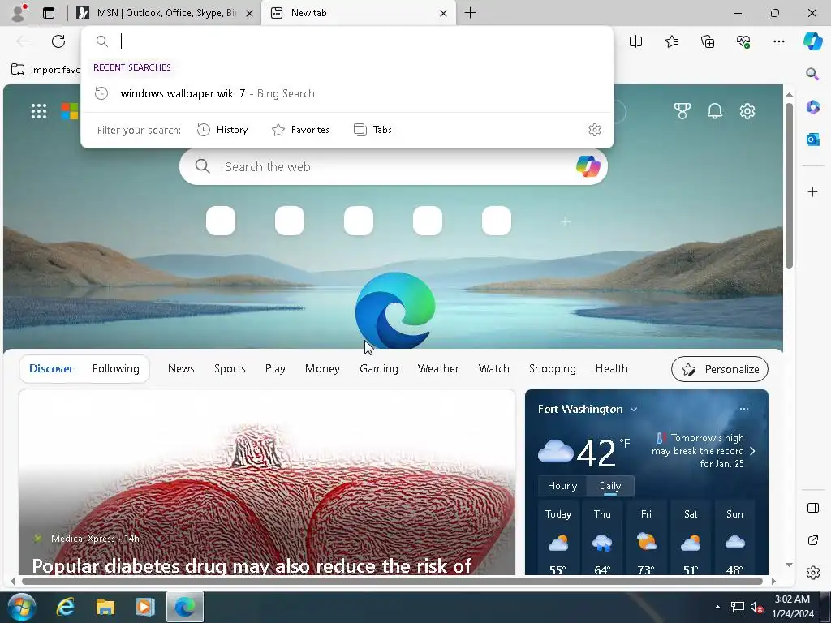This screenshot has height=623, width=831.
Task: Open split screen view icon
Action: pos(635,41)
